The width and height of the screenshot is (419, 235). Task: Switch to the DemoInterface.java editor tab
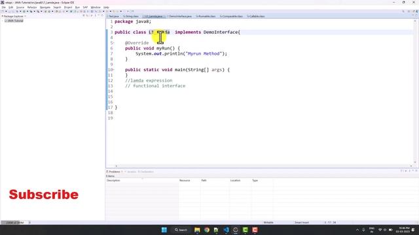[180, 16]
